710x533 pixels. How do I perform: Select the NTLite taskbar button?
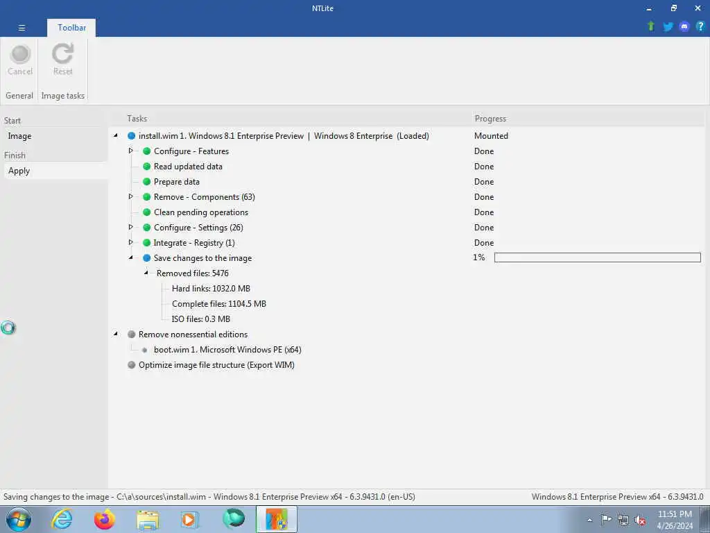[277, 519]
